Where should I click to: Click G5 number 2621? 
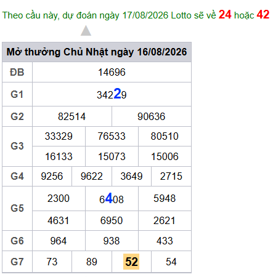pos(165,221)
